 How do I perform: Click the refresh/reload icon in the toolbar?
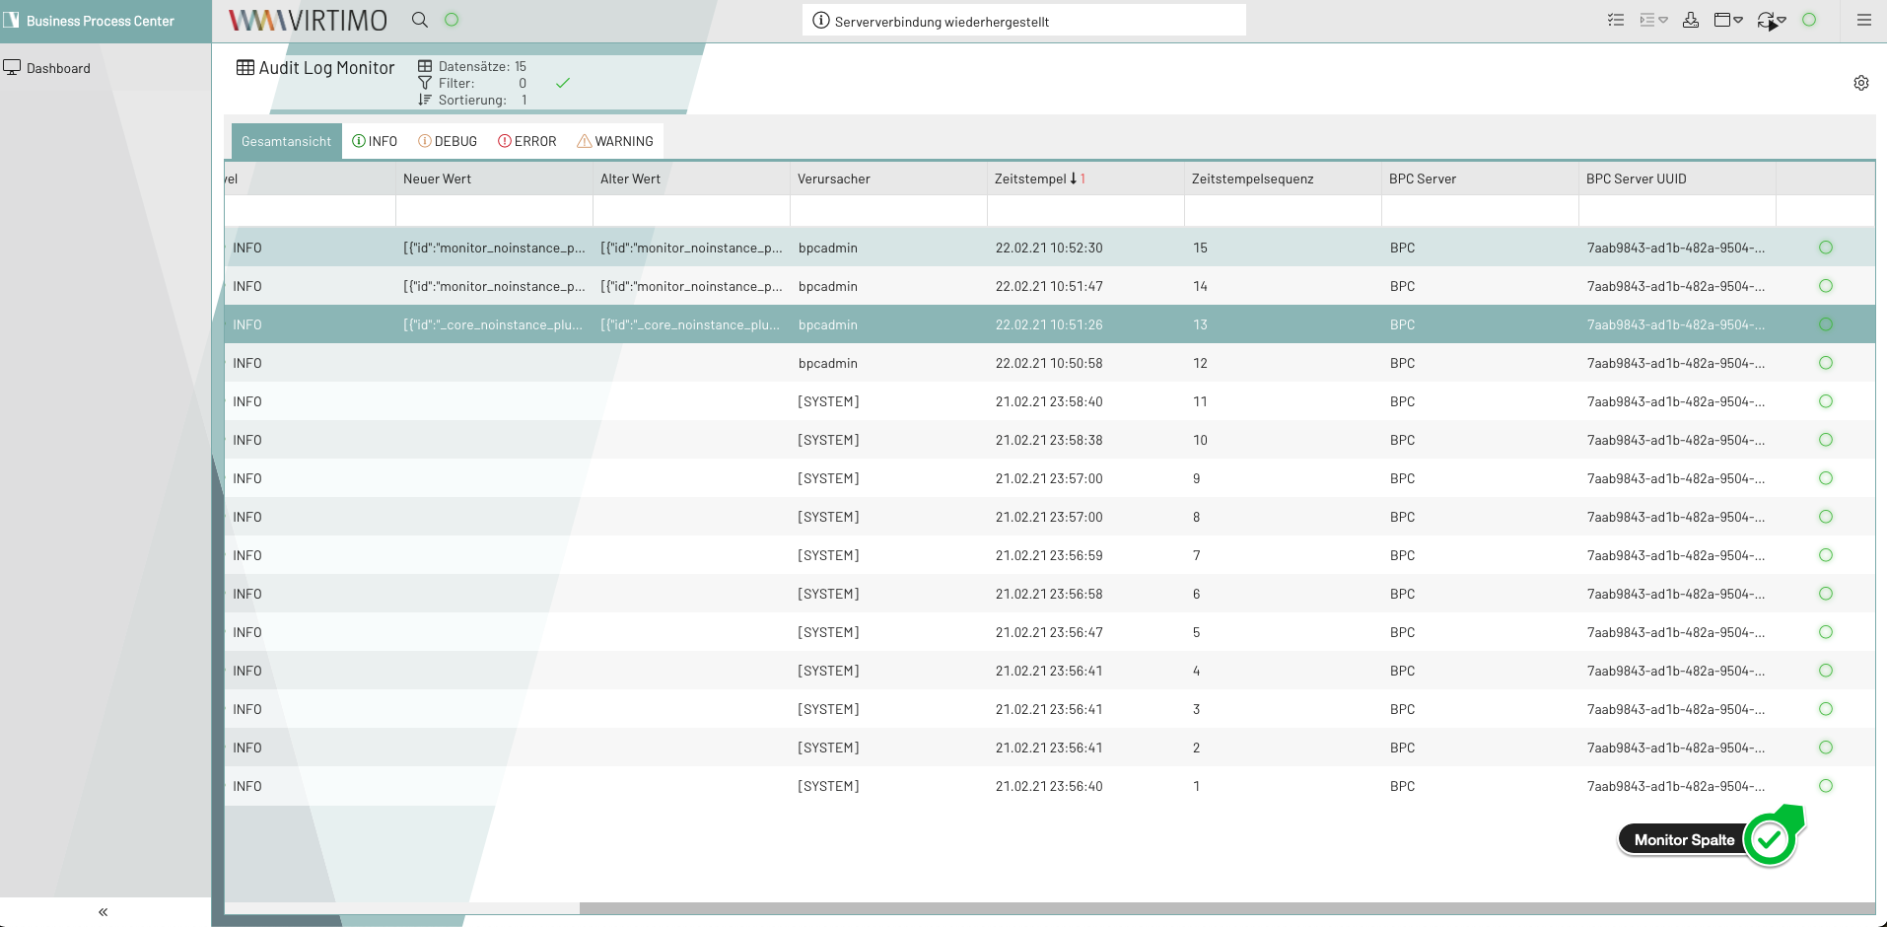pos(1766,18)
